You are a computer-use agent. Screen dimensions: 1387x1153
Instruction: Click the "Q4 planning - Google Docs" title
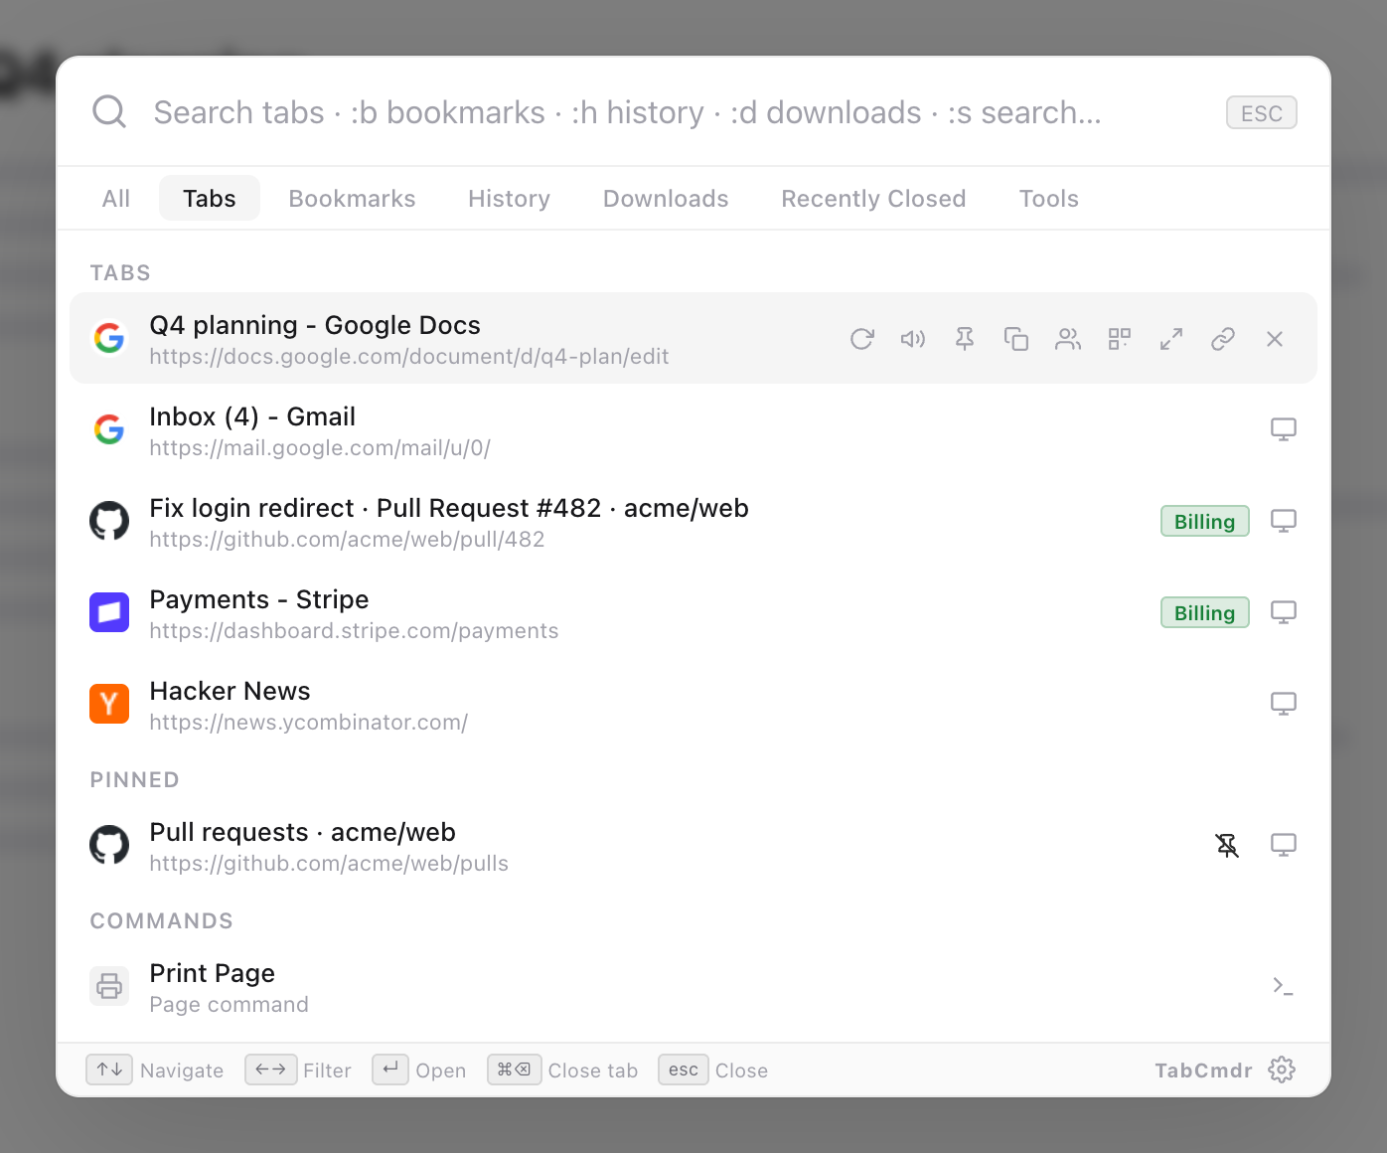pyautogui.click(x=315, y=325)
